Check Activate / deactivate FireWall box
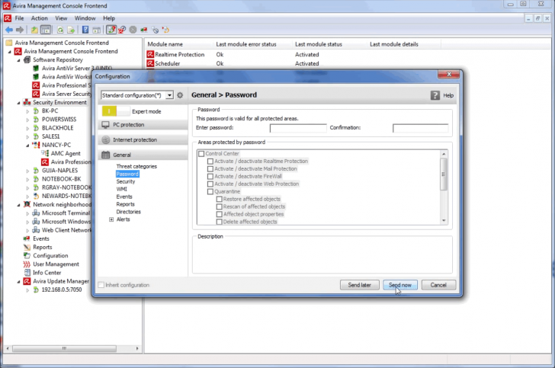Viewport: 555px width, 368px height. pos(210,176)
